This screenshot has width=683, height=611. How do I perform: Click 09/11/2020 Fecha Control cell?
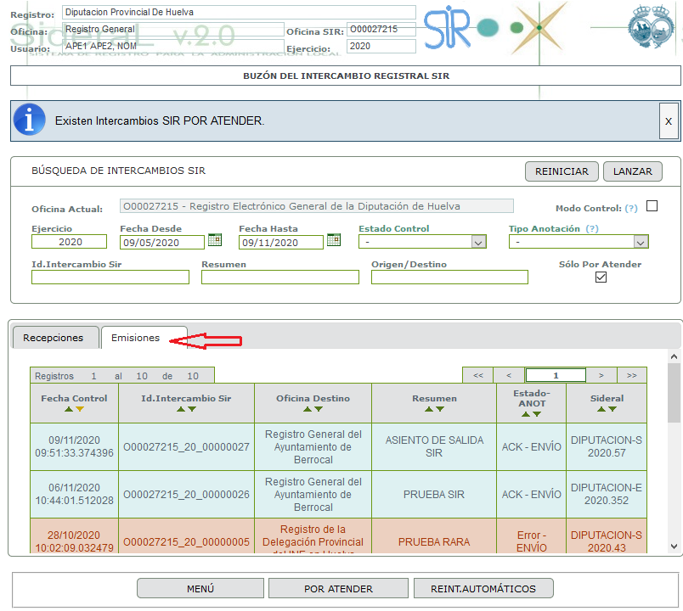tap(75, 447)
